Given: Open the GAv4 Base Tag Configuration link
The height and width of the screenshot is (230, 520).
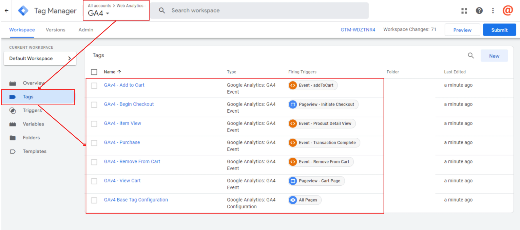Looking at the screenshot, I should (136, 200).
